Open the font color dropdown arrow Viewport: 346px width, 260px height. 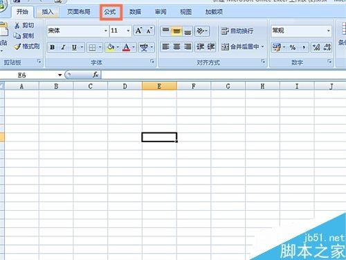point(134,47)
